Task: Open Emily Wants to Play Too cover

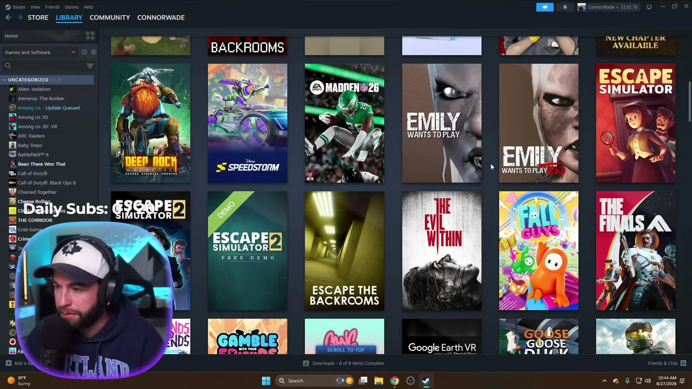Action: (538, 123)
